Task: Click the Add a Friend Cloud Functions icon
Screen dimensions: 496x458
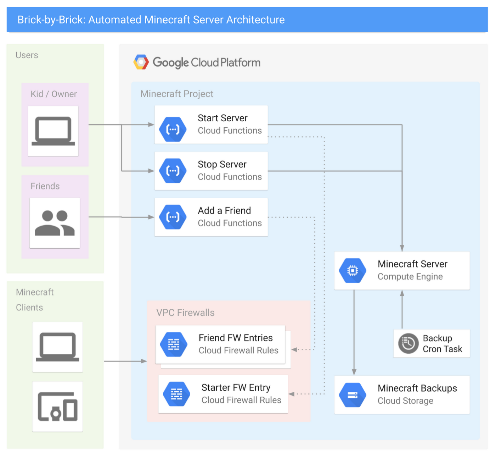Action: pyautogui.click(x=173, y=217)
